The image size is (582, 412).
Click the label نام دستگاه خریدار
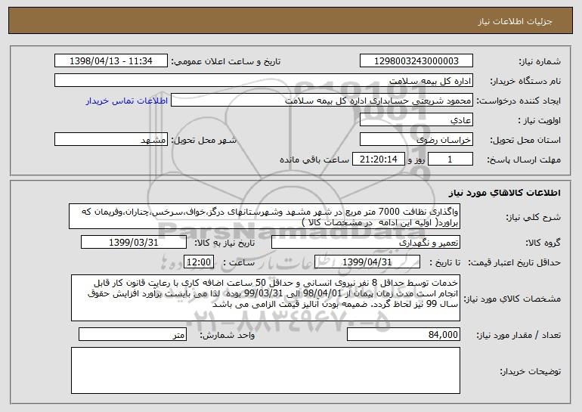(x=526, y=82)
